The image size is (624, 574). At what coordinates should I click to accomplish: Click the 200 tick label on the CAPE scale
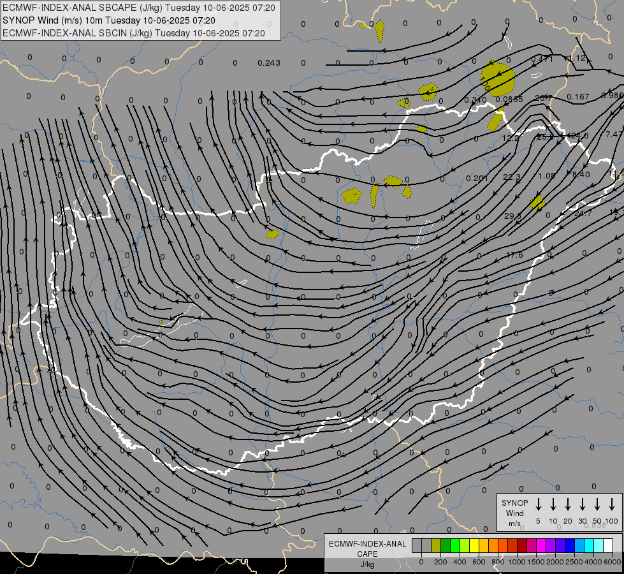coord(440,562)
